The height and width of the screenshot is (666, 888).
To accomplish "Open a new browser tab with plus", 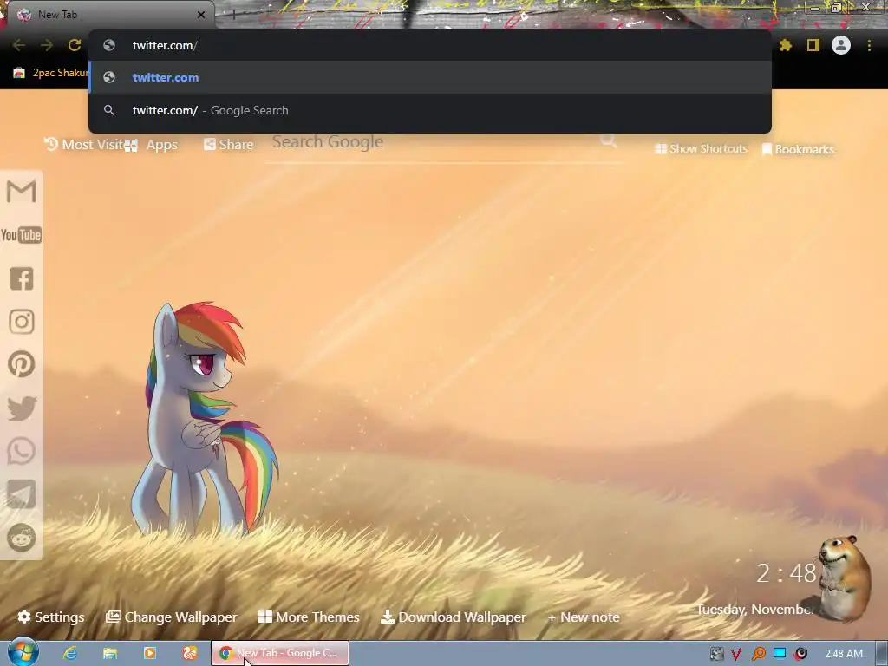I will click(x=233, y=15).
